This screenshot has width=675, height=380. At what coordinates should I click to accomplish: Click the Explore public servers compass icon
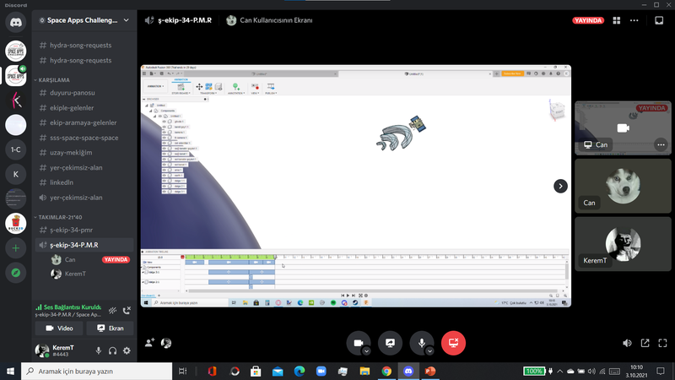pos(15,273)
